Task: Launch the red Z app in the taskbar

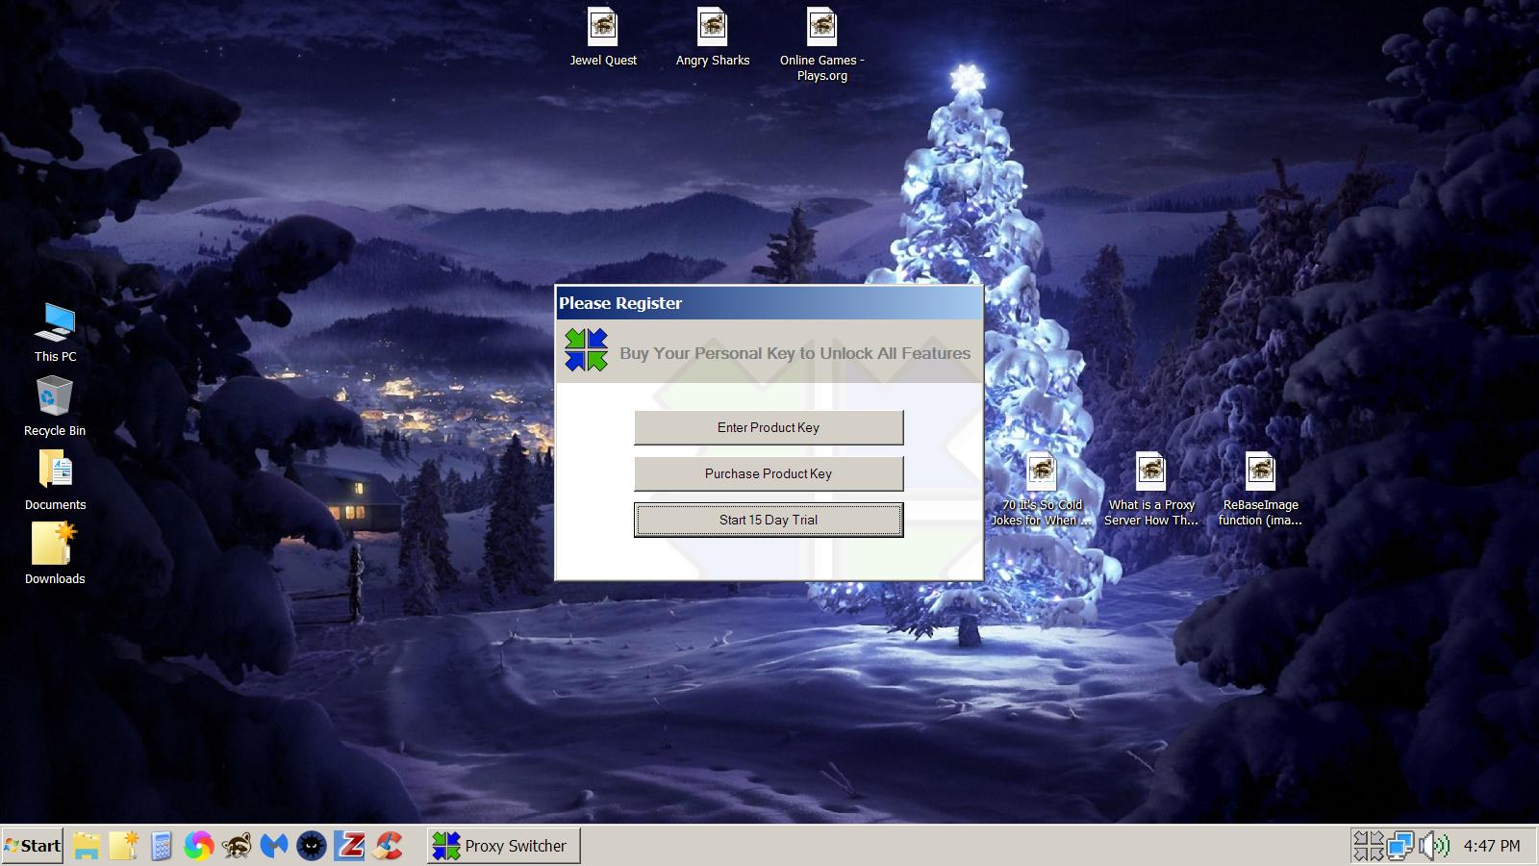Action: [x=350, y=846]
